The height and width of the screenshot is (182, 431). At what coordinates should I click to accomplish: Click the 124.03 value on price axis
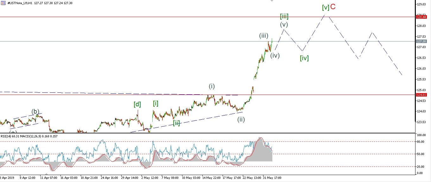(x=421, y=111)
